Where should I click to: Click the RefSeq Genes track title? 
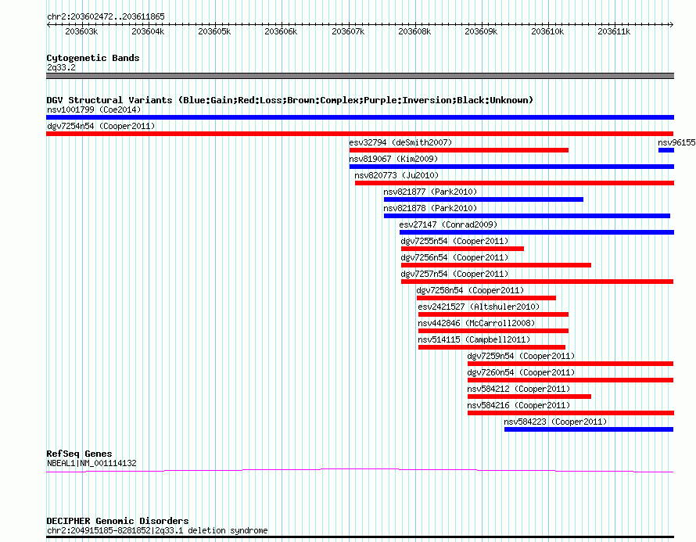pos(79,454)
